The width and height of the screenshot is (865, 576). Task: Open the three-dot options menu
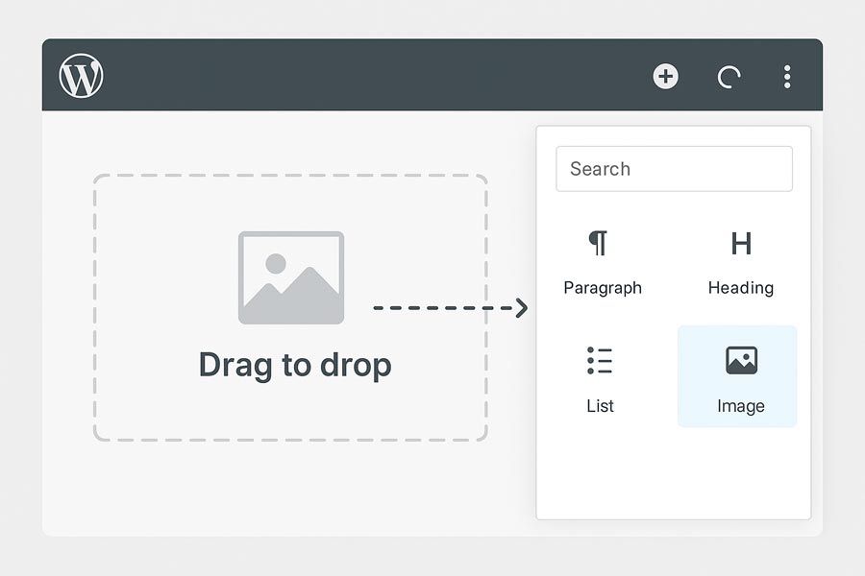coord(787,77)
